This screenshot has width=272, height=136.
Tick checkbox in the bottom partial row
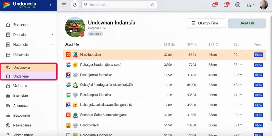pos(68,135)
